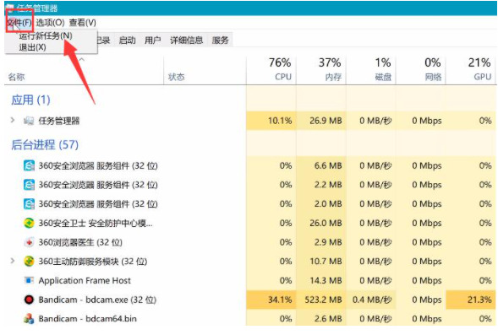Switch to the 启动 tab
Screen dimensions: 498x335
(127, 41)
